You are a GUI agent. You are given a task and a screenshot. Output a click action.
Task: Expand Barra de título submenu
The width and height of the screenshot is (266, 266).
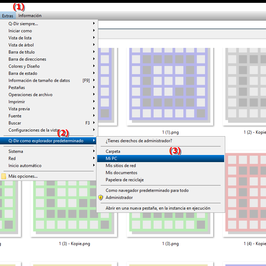tap(49, 52)
